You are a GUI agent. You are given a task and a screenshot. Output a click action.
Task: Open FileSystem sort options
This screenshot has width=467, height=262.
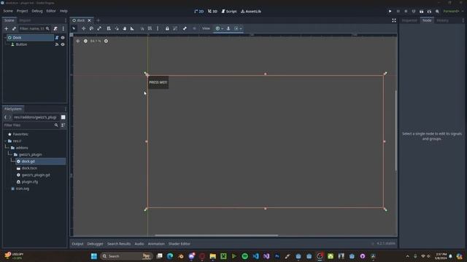point(63,125)
